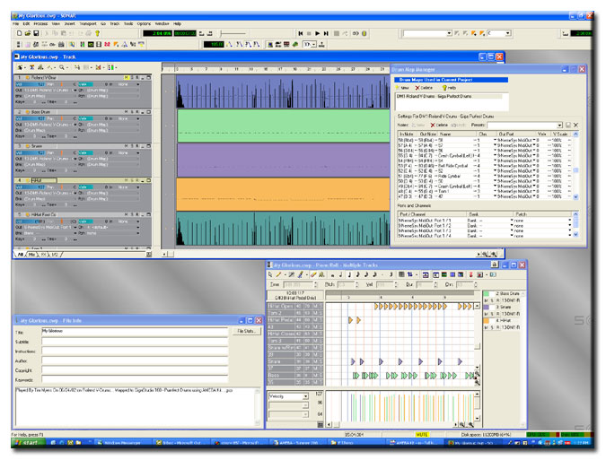
Task: Click Delete under Drum Maps Used in Current Project
Action: click(423, 88)
